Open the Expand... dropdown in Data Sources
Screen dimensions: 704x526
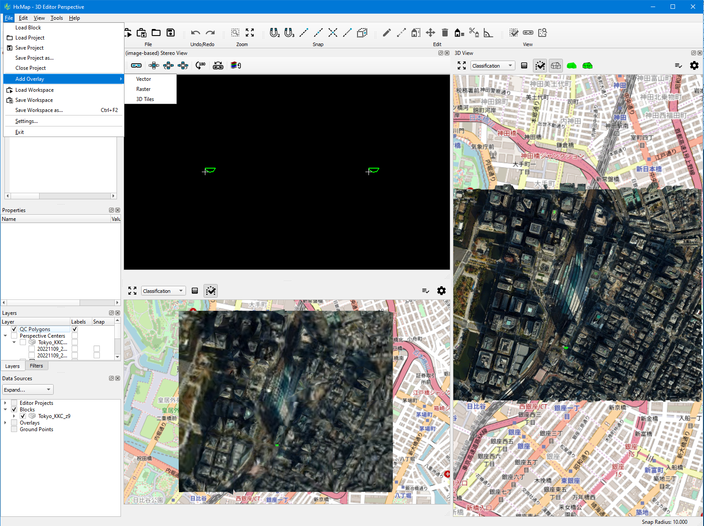pos(28,390)
